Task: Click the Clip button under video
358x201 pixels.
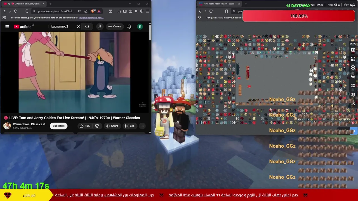Action: coord(129,126)
